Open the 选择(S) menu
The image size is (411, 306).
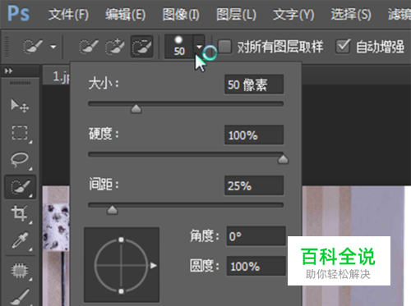tap(351, 15)
